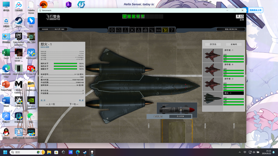This screenshot has height=156, width=278.
Task: Open the QQ penguin desktop icon
Action: coord(6,134)
